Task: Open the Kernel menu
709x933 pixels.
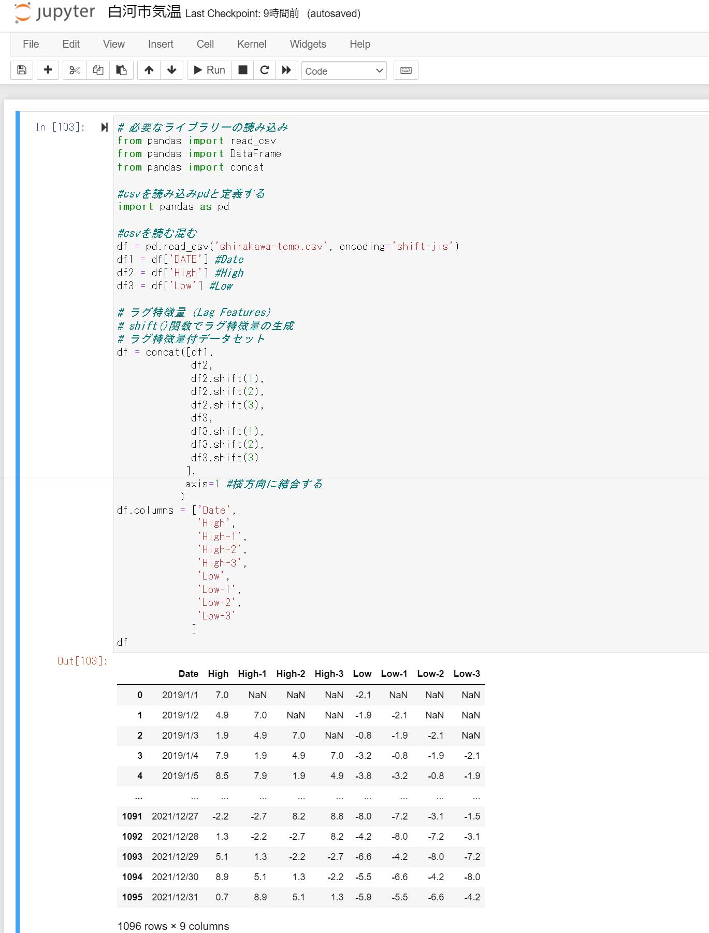Action: pyautogui.click(x=252, y=44)
